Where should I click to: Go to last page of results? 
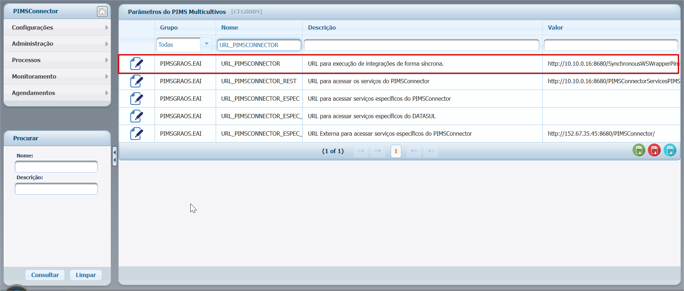tap(431, 151)
